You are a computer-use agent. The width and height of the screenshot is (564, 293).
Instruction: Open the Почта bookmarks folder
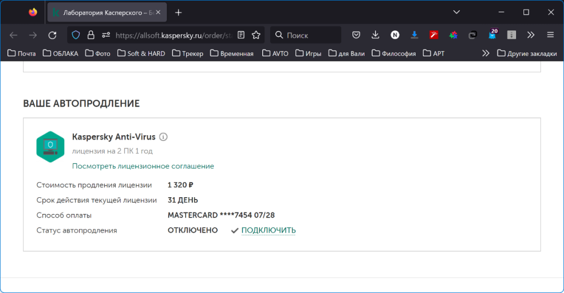pyautogui.click(x=21, y=53)
